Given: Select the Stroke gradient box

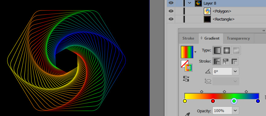Looking at the screenshot, I should click(x=188, y=68).
